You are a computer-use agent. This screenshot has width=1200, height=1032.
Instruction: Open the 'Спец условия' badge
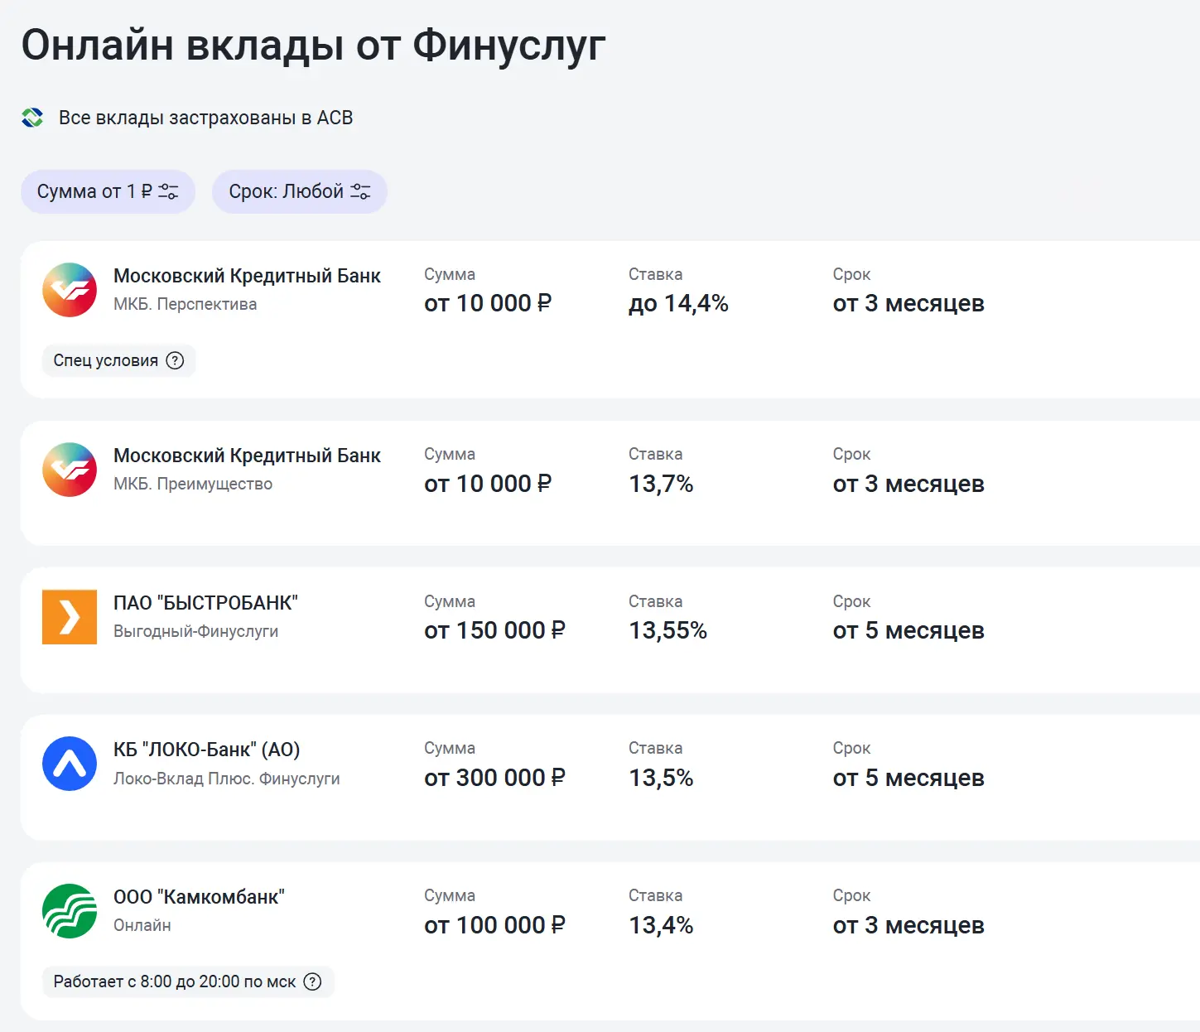[x=118, y=360]
